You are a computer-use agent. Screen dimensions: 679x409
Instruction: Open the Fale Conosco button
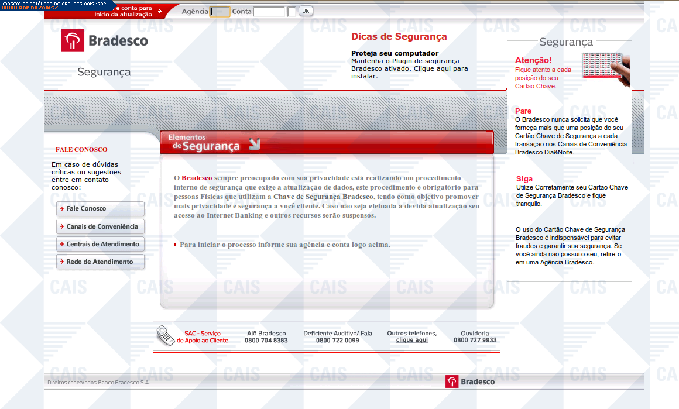click(100, 209)
